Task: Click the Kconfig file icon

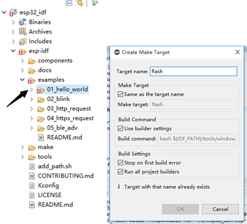Action: tap(32, 186)
